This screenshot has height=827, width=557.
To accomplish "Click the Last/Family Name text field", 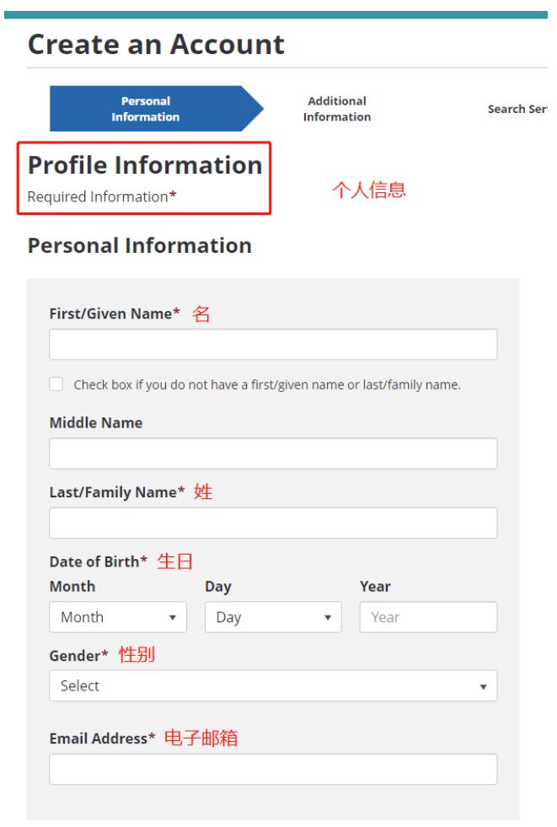I will (273, 523).
